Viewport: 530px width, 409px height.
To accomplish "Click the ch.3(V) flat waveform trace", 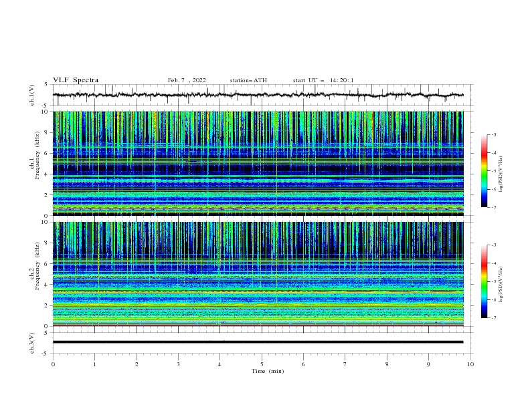I will [x=258, y=342].
